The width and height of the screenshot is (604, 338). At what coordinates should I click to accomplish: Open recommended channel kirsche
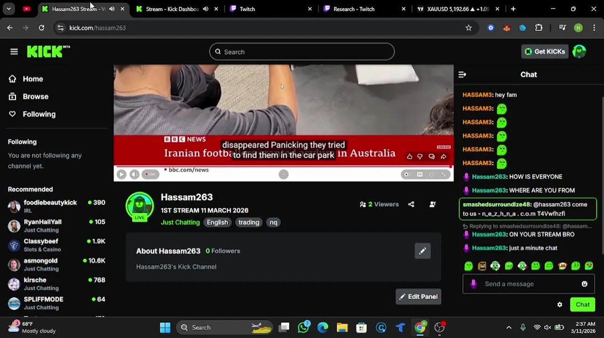click(x=56, y=284)
